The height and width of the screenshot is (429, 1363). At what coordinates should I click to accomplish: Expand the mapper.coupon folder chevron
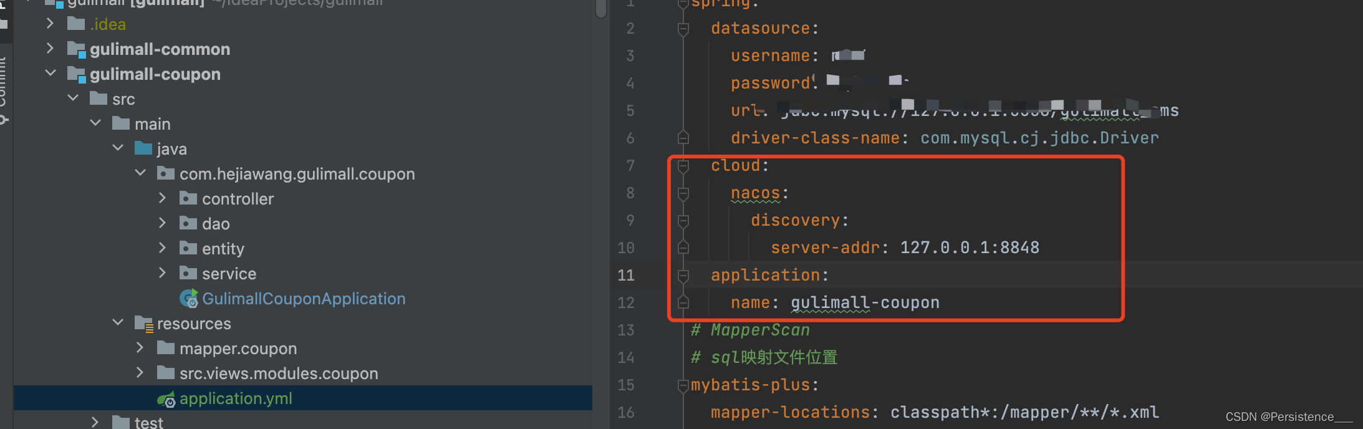(x=140, y=348)
